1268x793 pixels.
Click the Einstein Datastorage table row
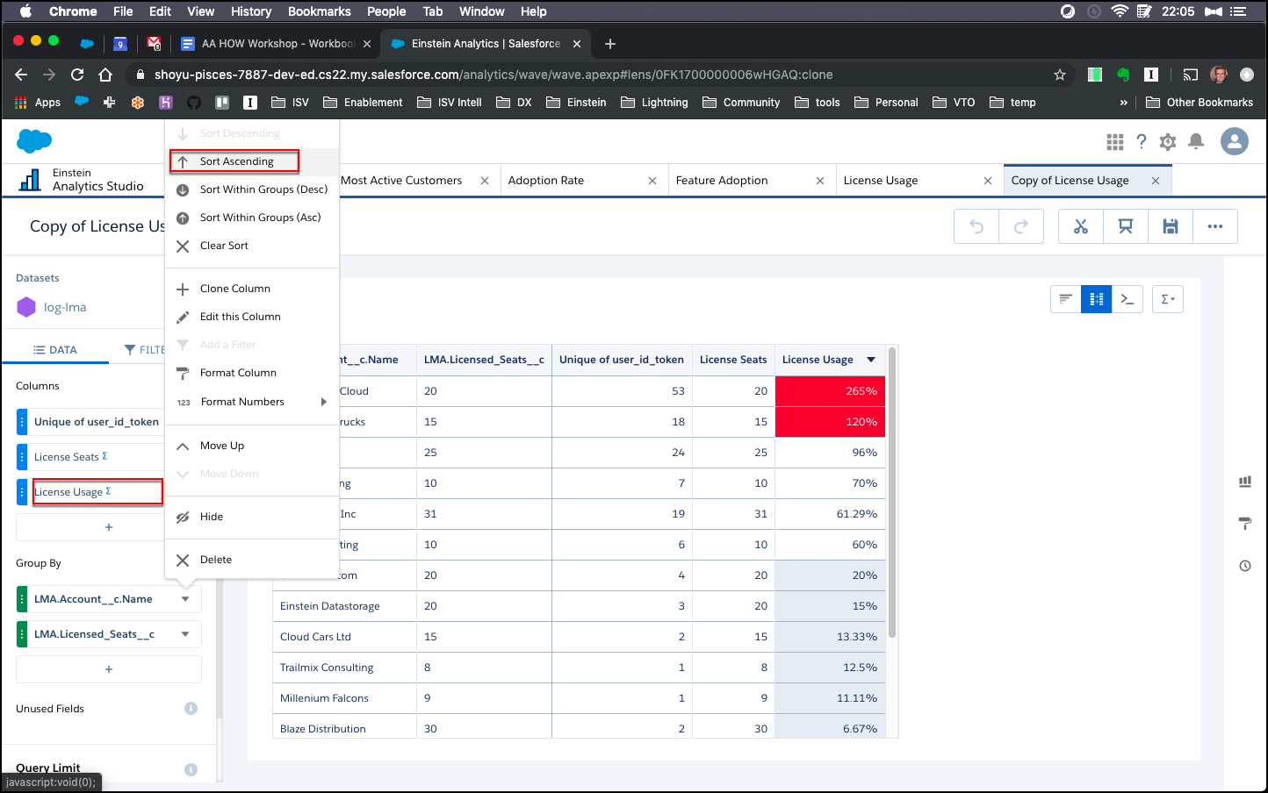(579, 606)
